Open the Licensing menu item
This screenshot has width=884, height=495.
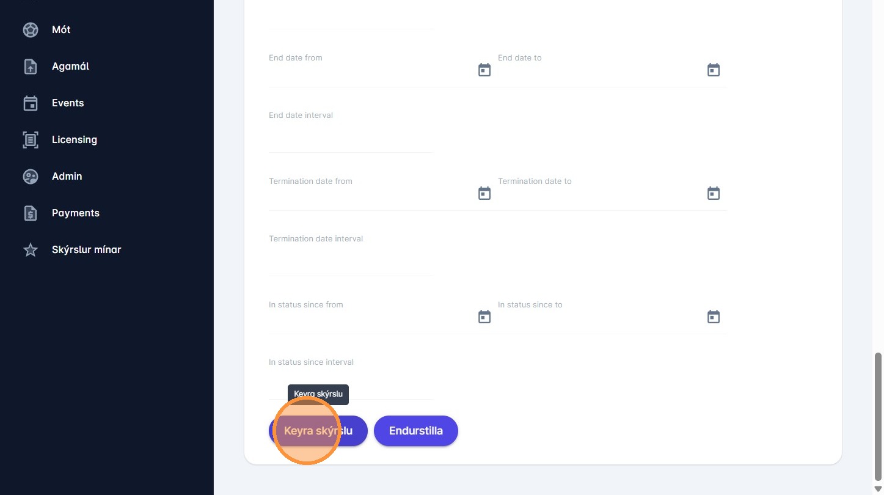pyautogui.click(x=75, y=140)
